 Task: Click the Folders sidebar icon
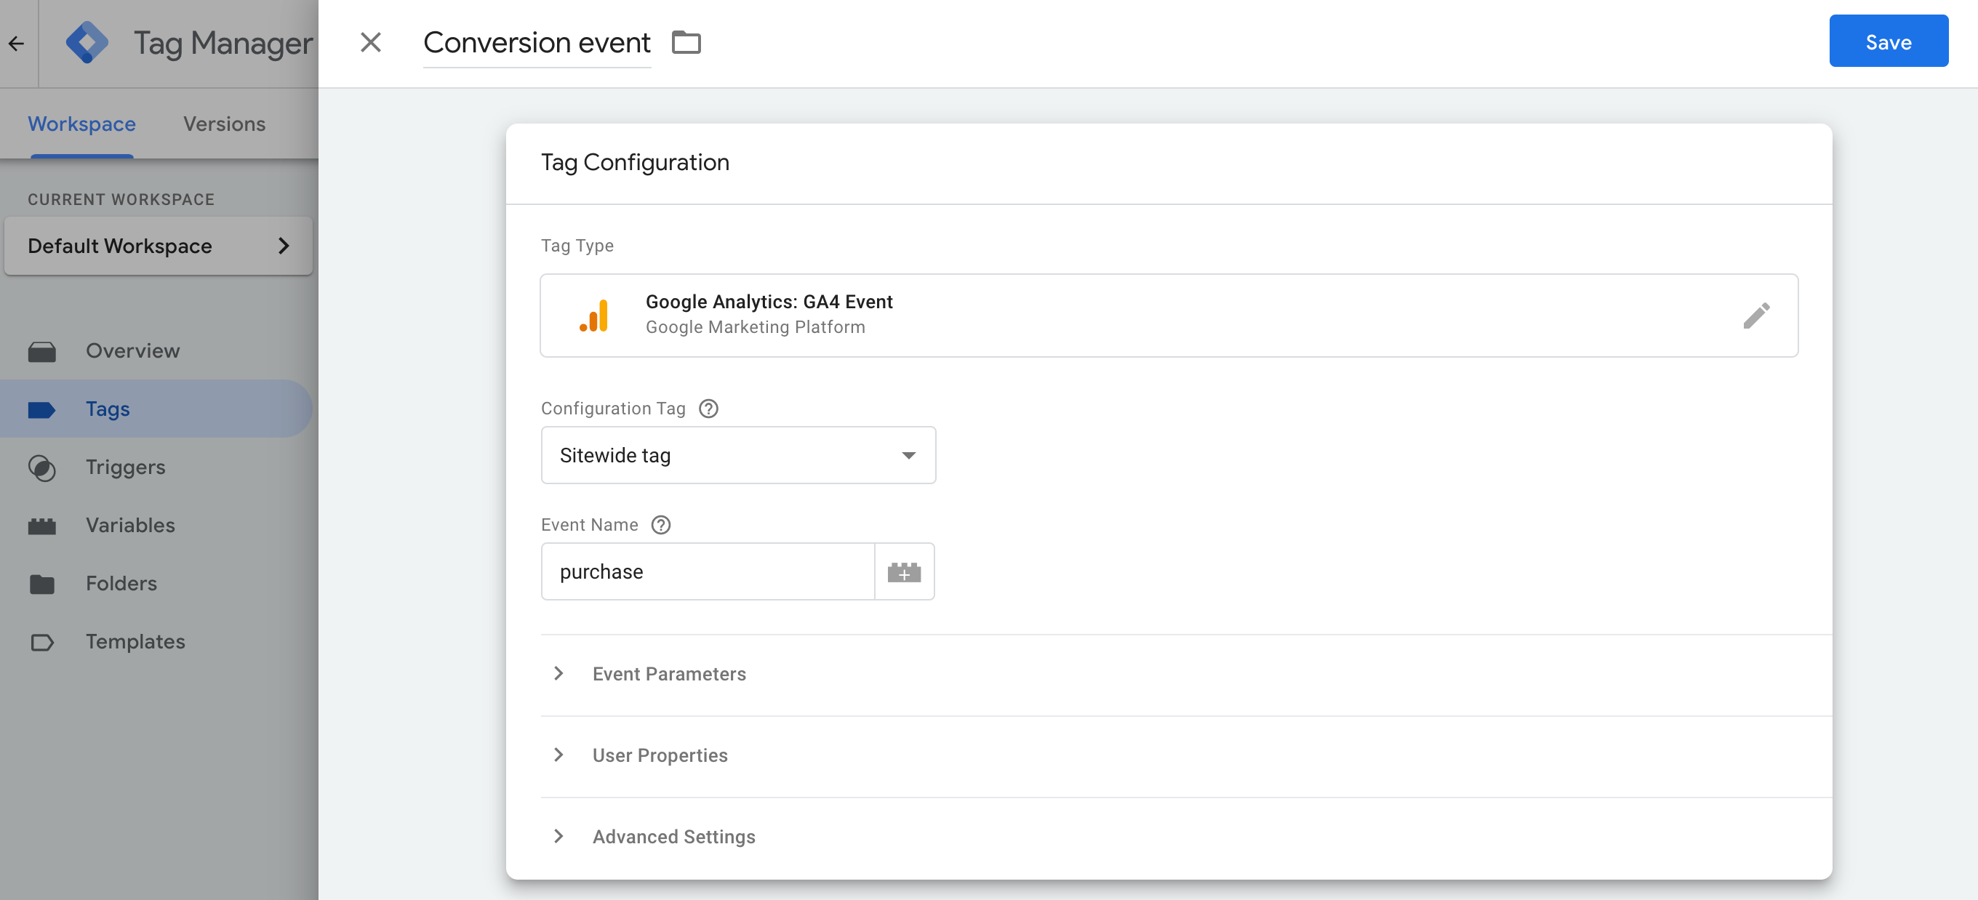pyautogui.click(x=43, y=582)
